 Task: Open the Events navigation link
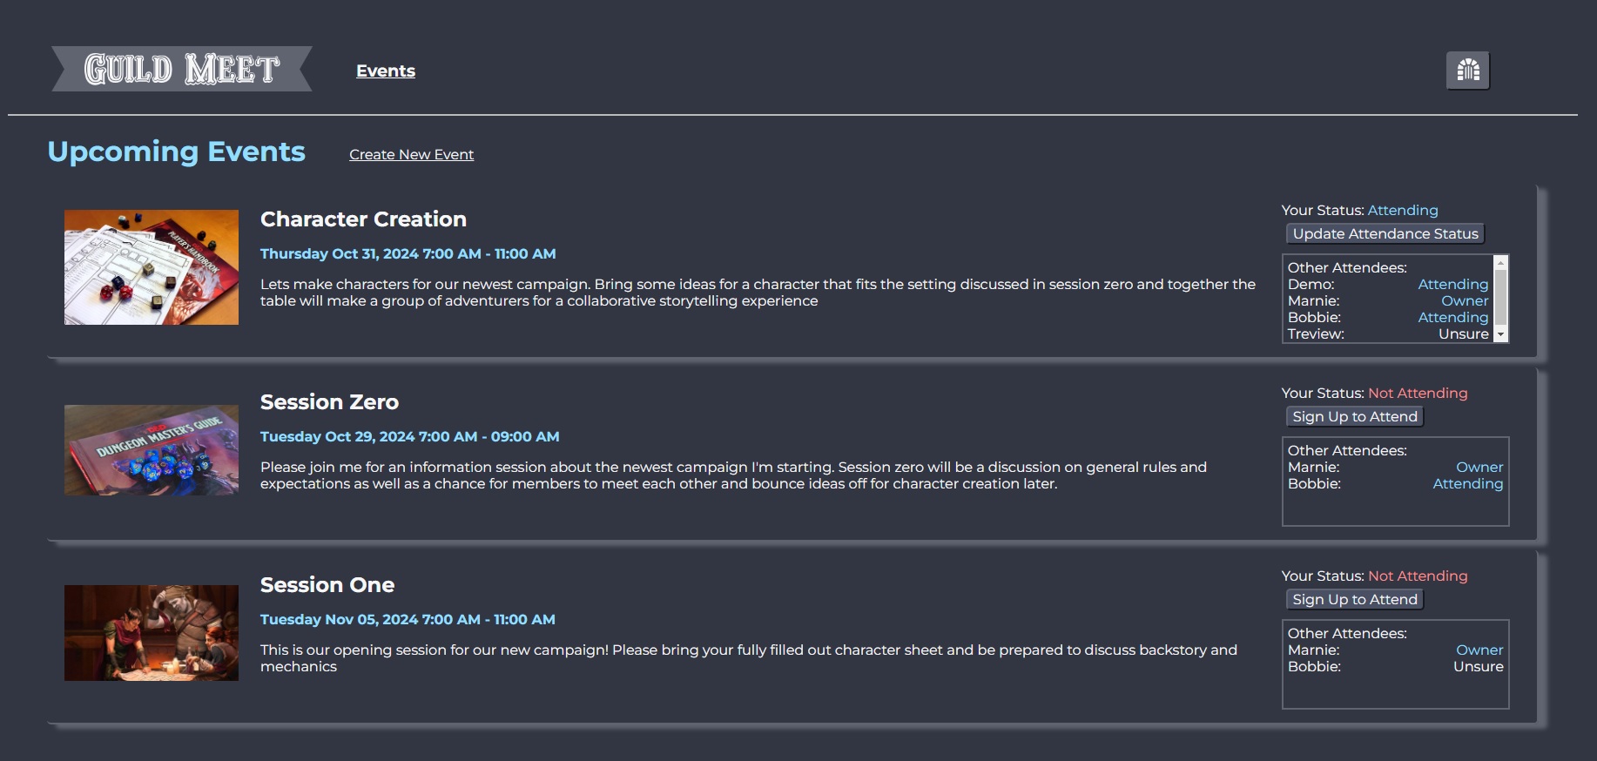pos(385,71)
